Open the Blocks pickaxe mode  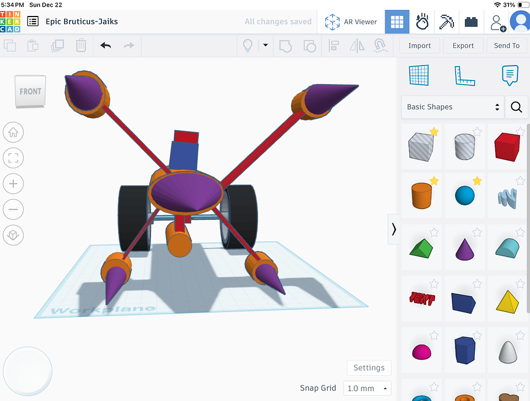click(x=446, y=22)
